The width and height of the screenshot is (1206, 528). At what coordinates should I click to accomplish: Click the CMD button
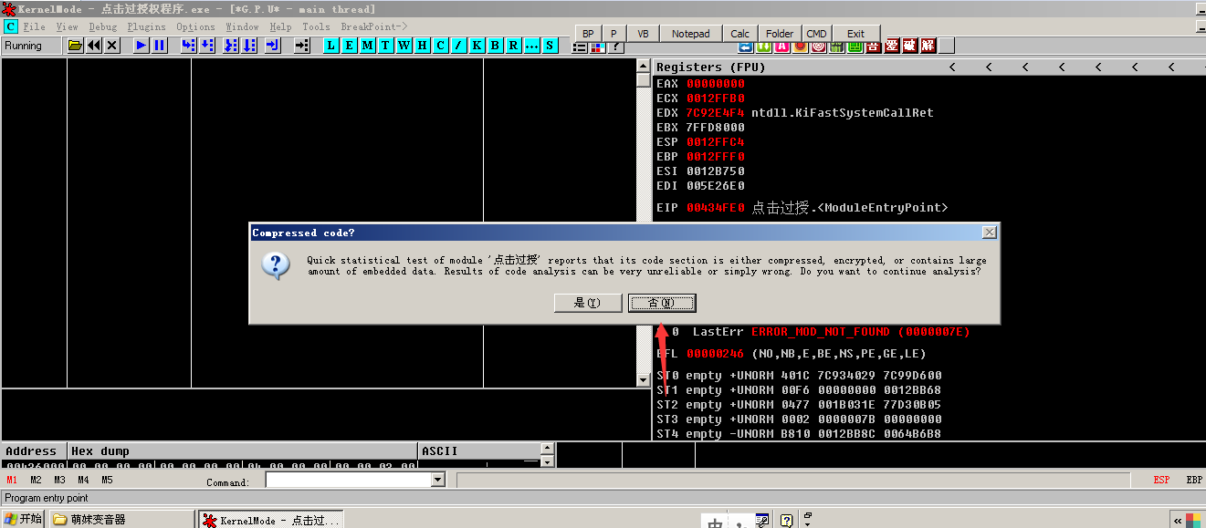click(x=816, y=34)
